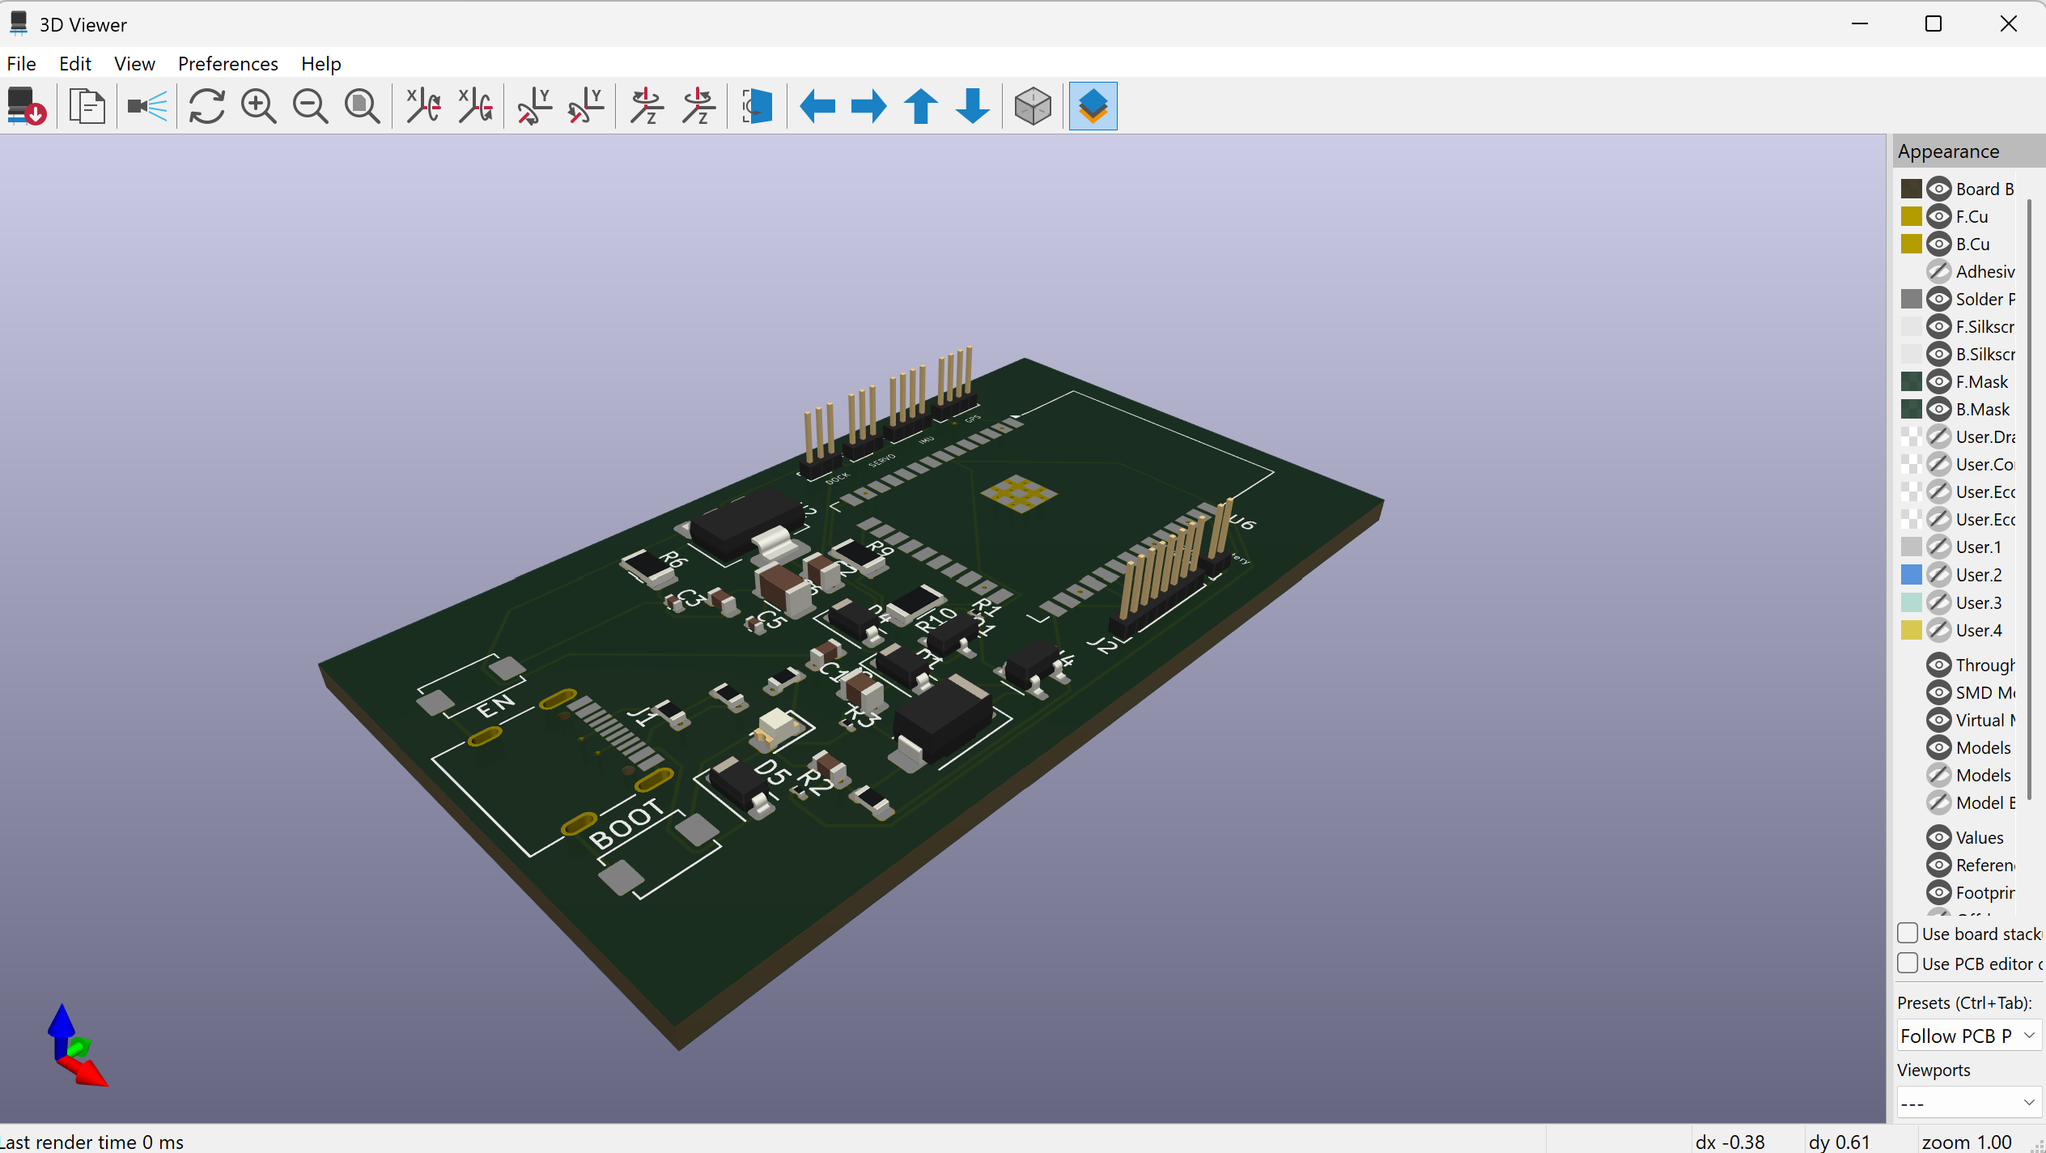Move the board up using the blue arrow
Screen dimensions: 2046x1153
coord(919,106)
